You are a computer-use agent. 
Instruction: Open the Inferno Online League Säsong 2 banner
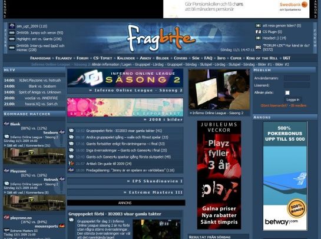pyautogui.click(x=125, y=78)
